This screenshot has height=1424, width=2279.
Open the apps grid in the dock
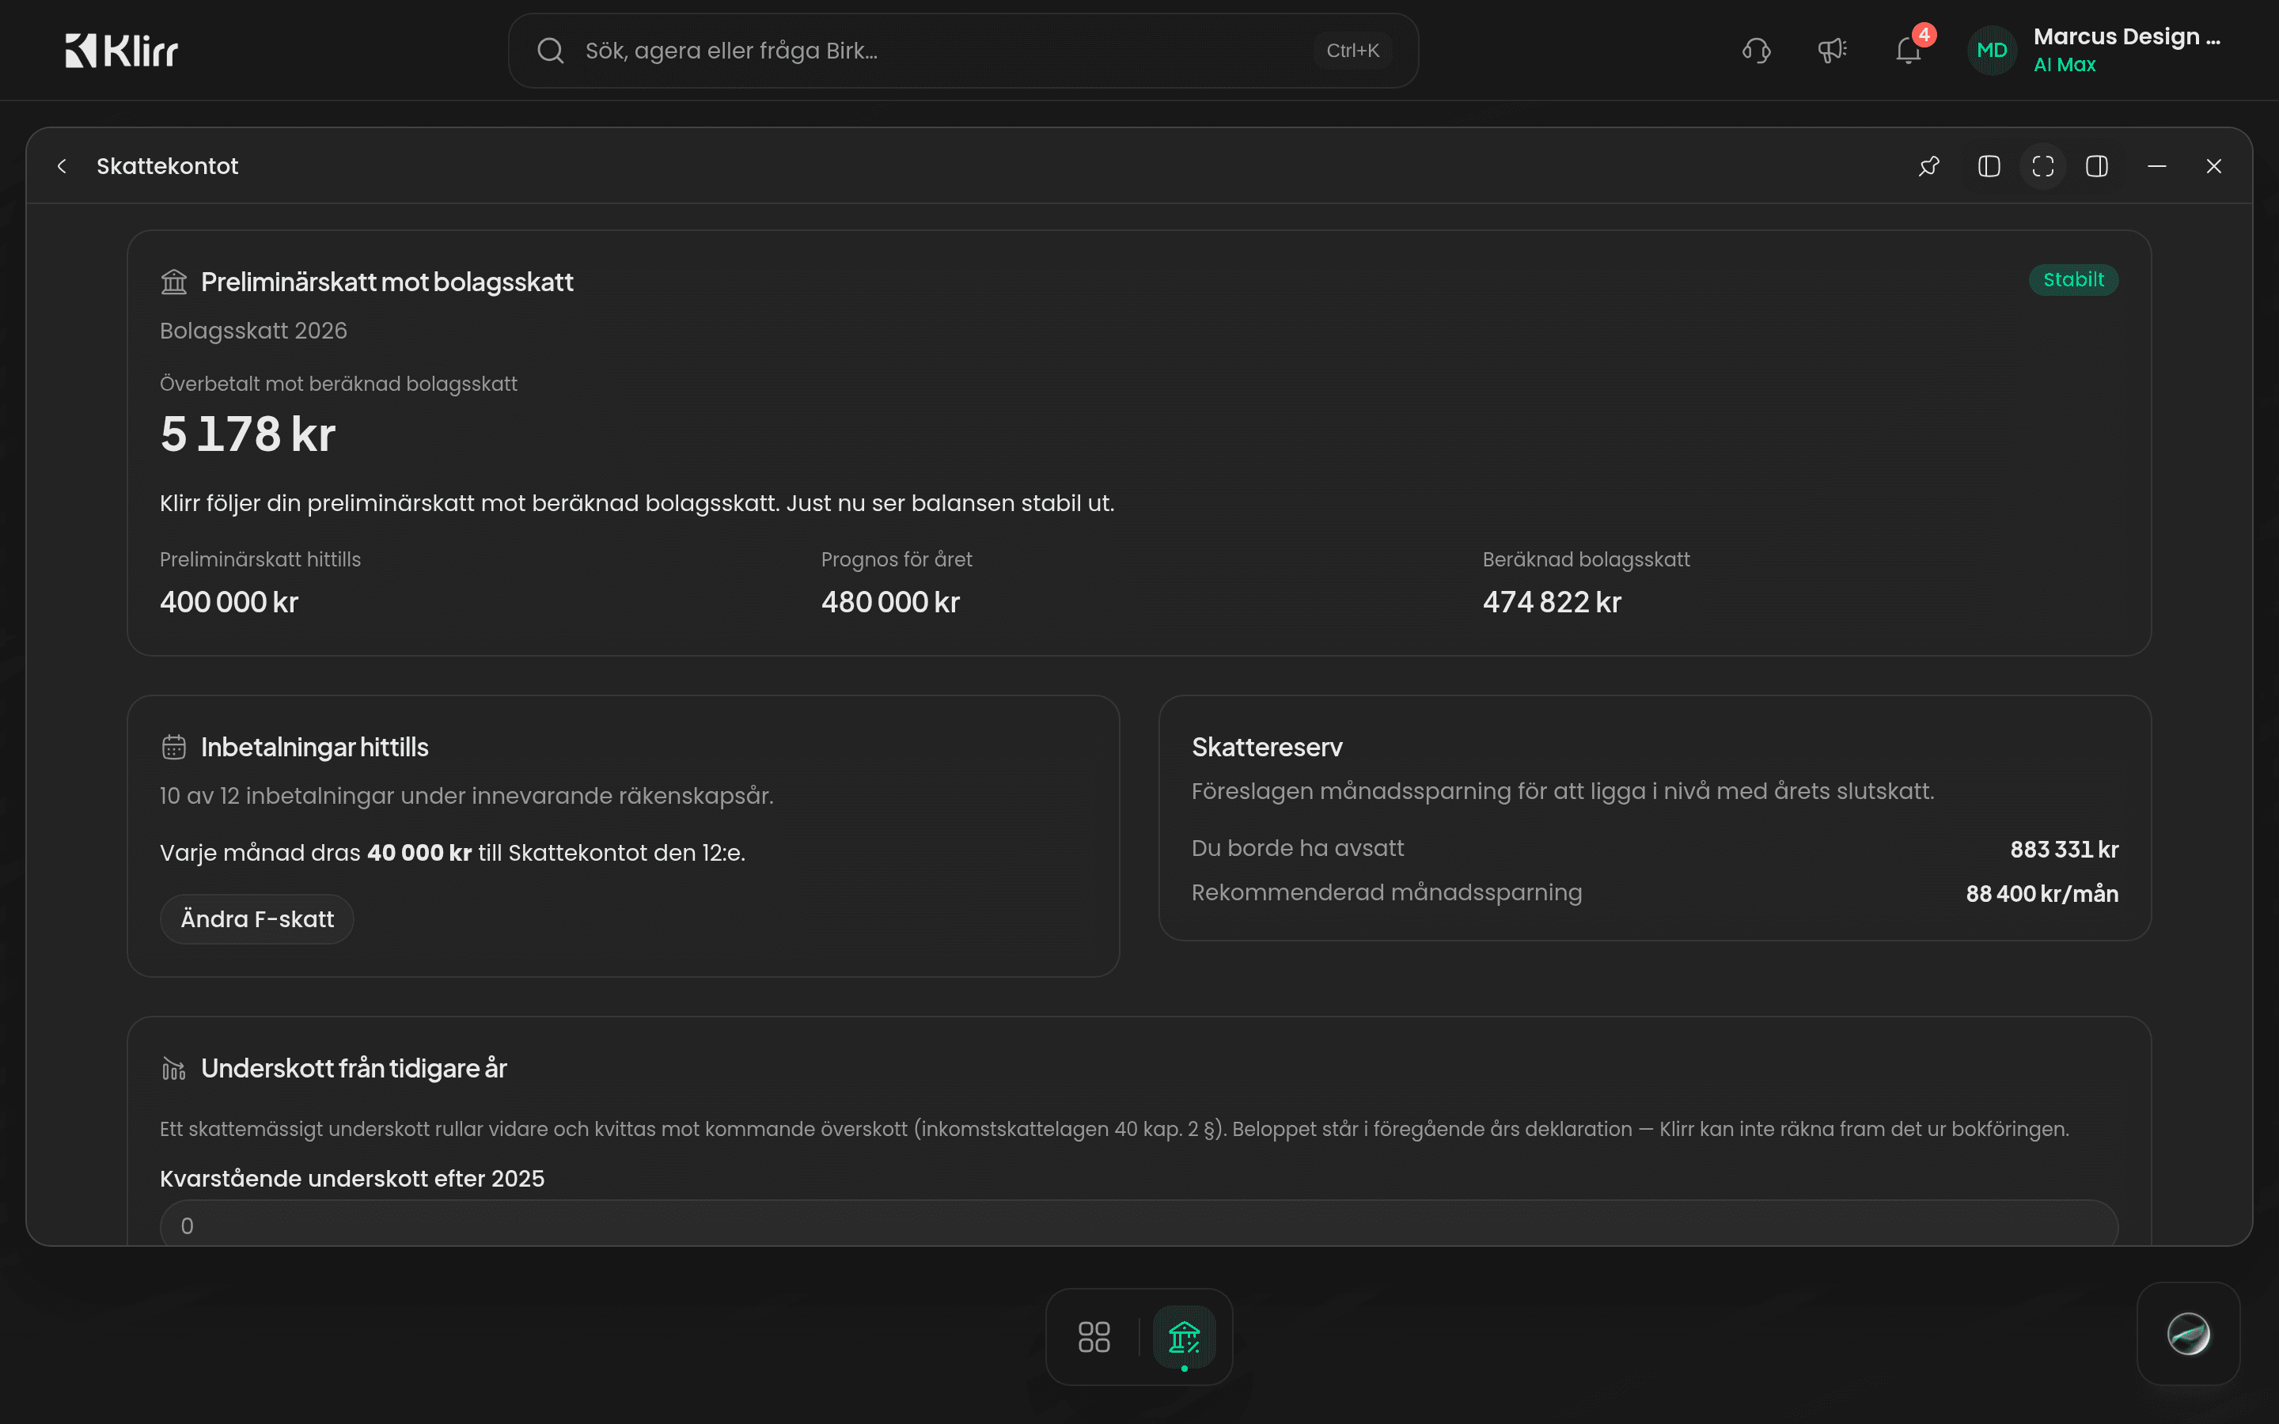[1094, 1336]
